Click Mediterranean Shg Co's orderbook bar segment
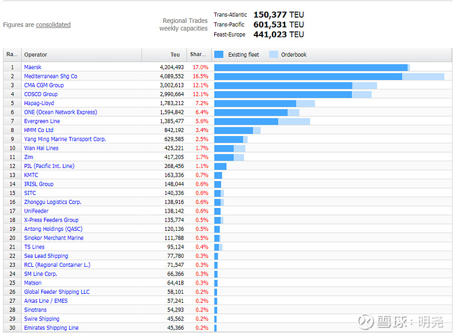 click(x=423, y=77)
